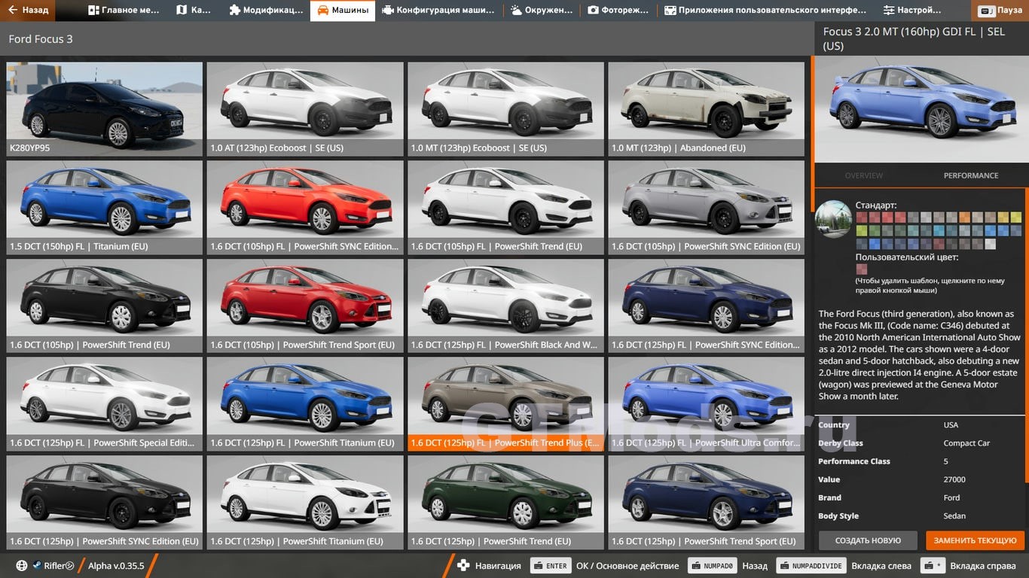Select red 1.6 DCT (105hp) FL SYNC Edition
Image resolution: width=1029 pixels, height=578 pixels.
(x=305, y=208)
